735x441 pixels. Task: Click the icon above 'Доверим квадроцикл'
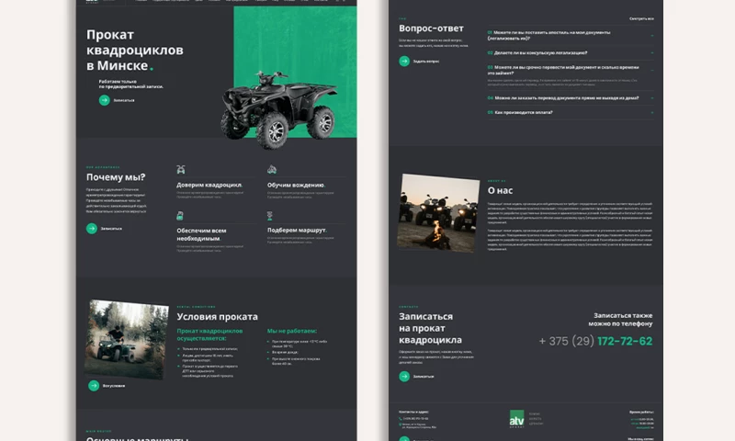[181, 170]
